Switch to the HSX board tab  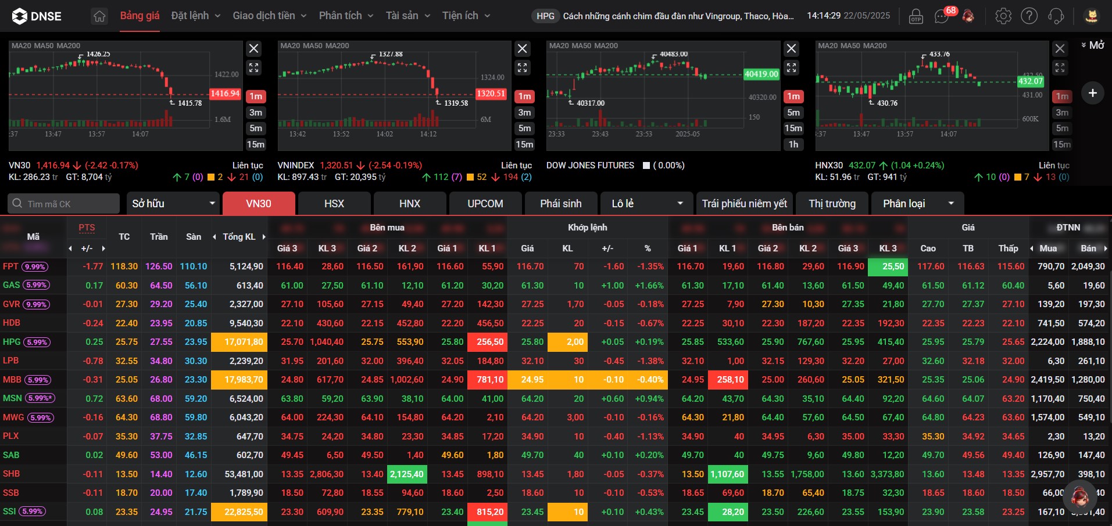pos(334,204)
